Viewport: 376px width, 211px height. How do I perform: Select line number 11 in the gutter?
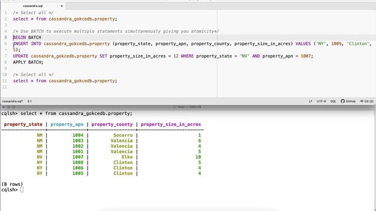tap(5, 81)
